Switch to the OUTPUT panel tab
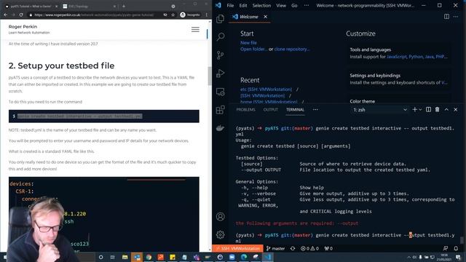This screenshot has width=466, height=262. tap(270, 110)
